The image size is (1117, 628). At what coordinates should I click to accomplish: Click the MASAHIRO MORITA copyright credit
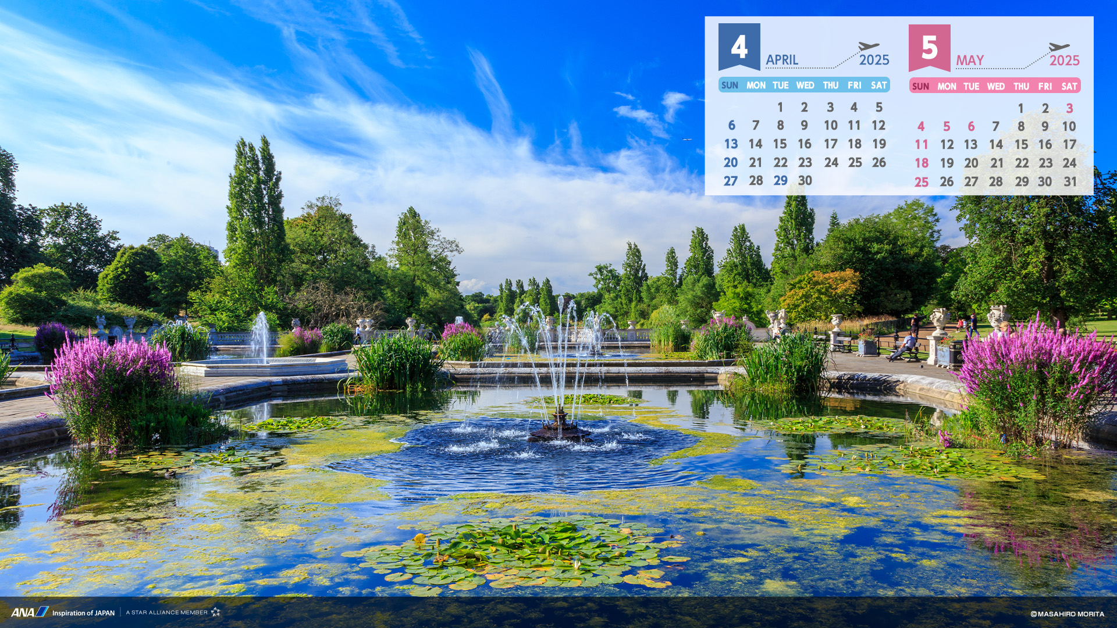coord(1067,614)
